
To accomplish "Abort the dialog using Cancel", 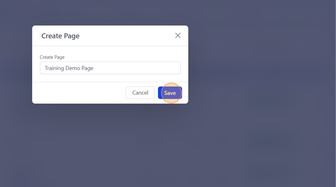I will (140, 93).
